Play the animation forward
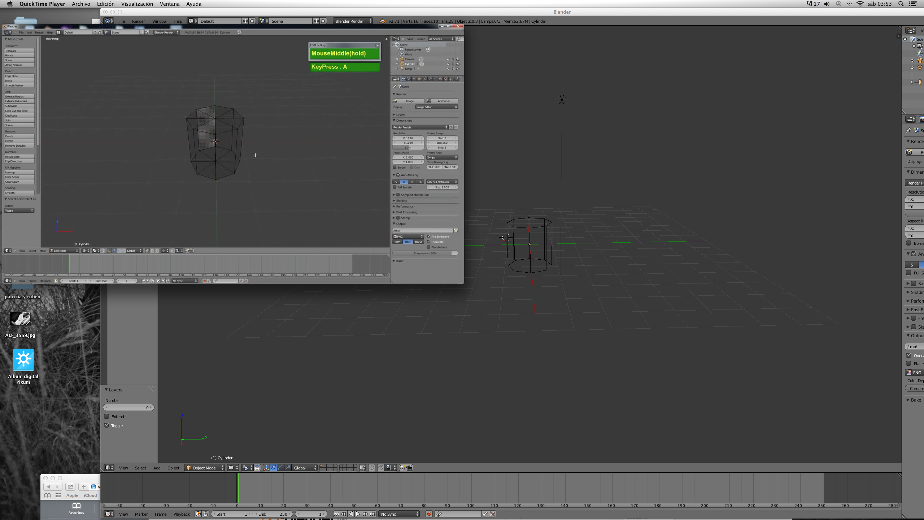Screen dimensions: 924x520 point(358,514)
